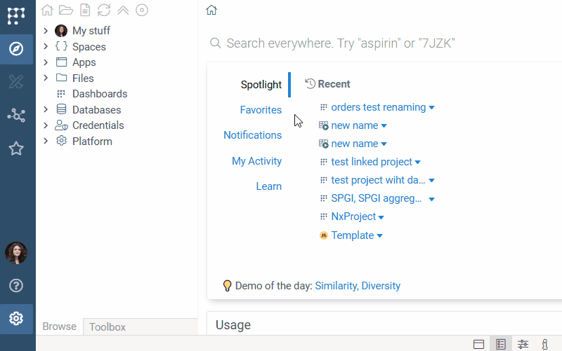The image size is (562, 351).
Task: Toggle the sliders icon in status bar
Action: [523, 344]
